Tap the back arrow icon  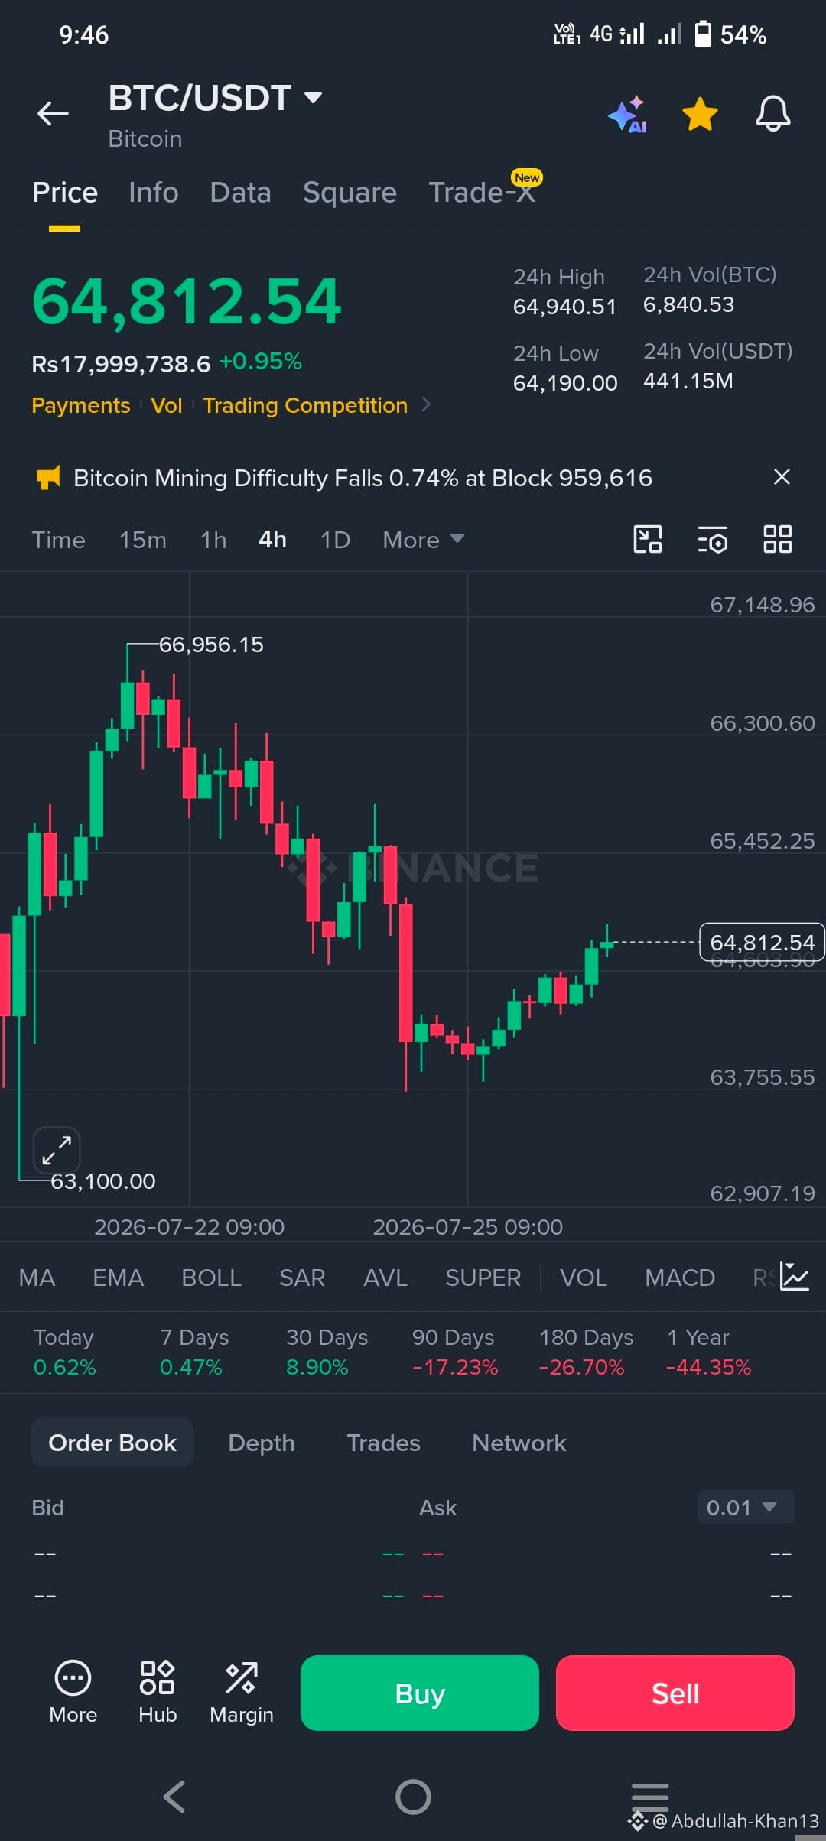point(53,114)
